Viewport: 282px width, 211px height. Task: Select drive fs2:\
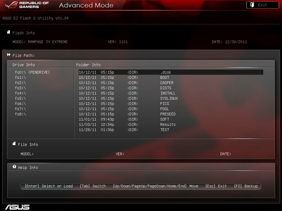pyautogui.click(x=20, y=83)
